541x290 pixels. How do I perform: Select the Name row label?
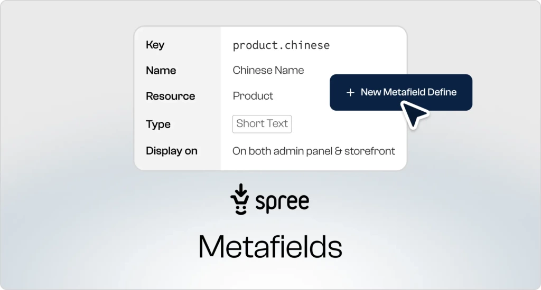click(x=161, y=71)
